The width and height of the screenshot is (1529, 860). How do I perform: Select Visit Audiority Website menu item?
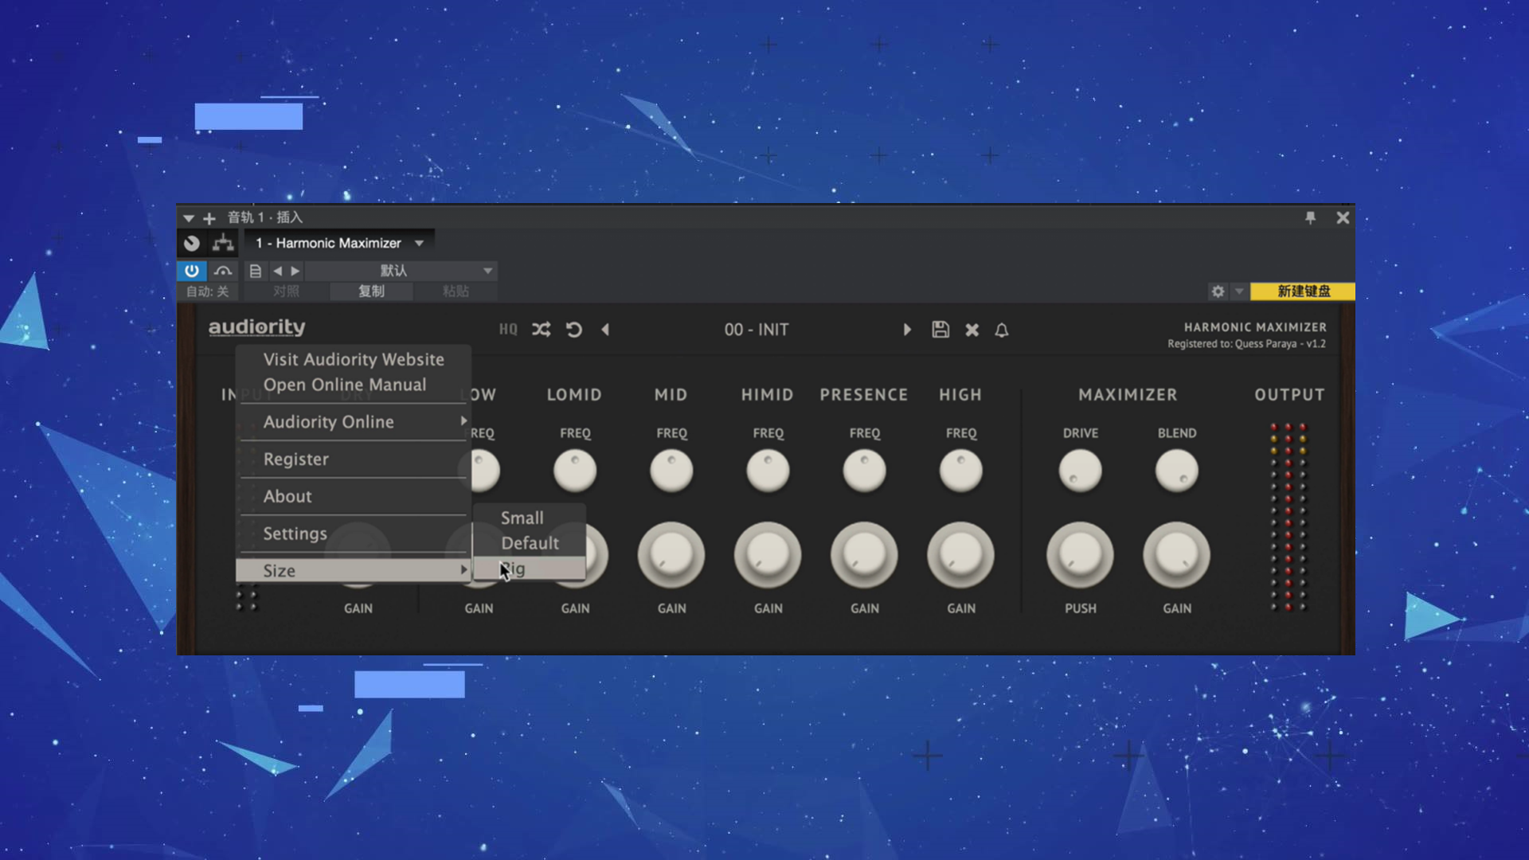tap(354, 359)
